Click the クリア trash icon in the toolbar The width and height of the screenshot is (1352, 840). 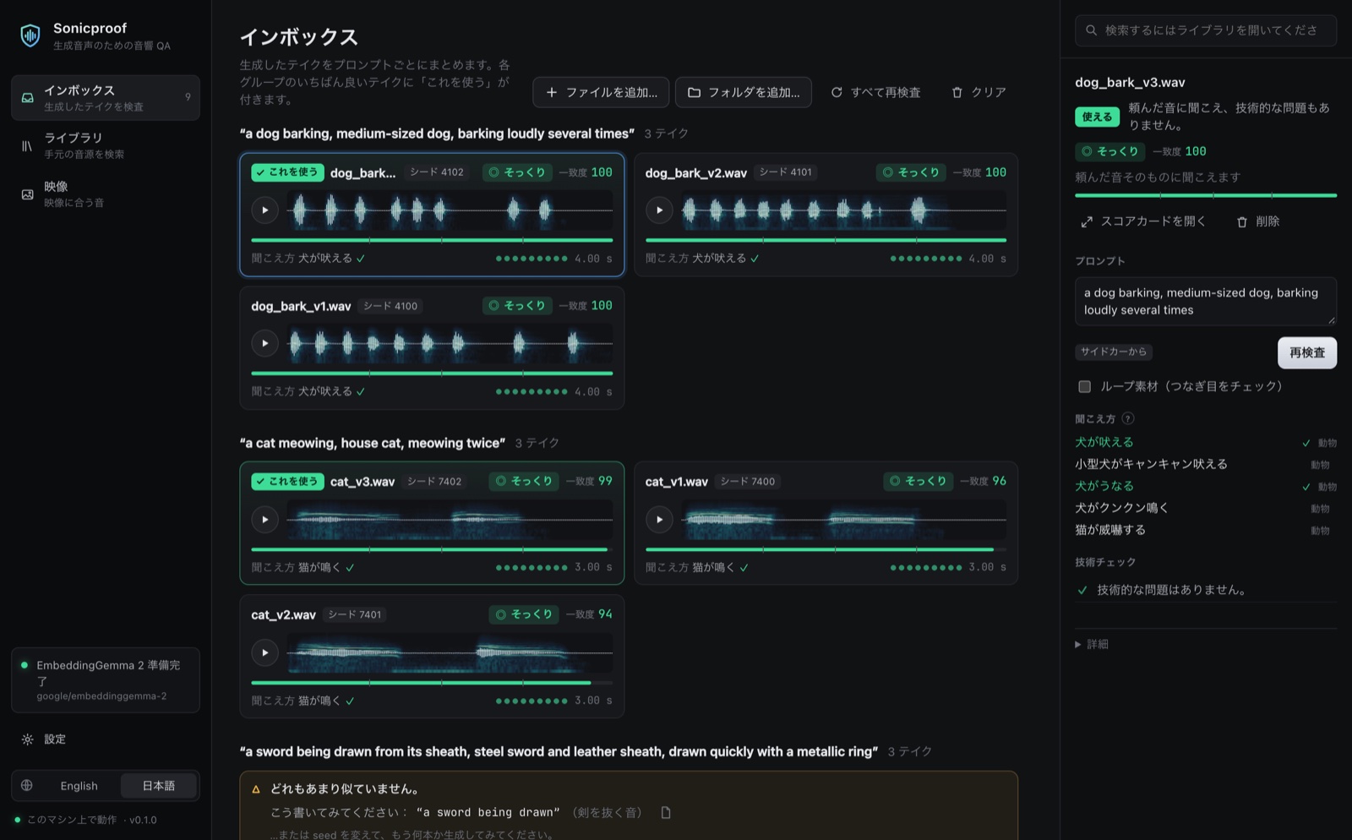(x=957, y=92)
